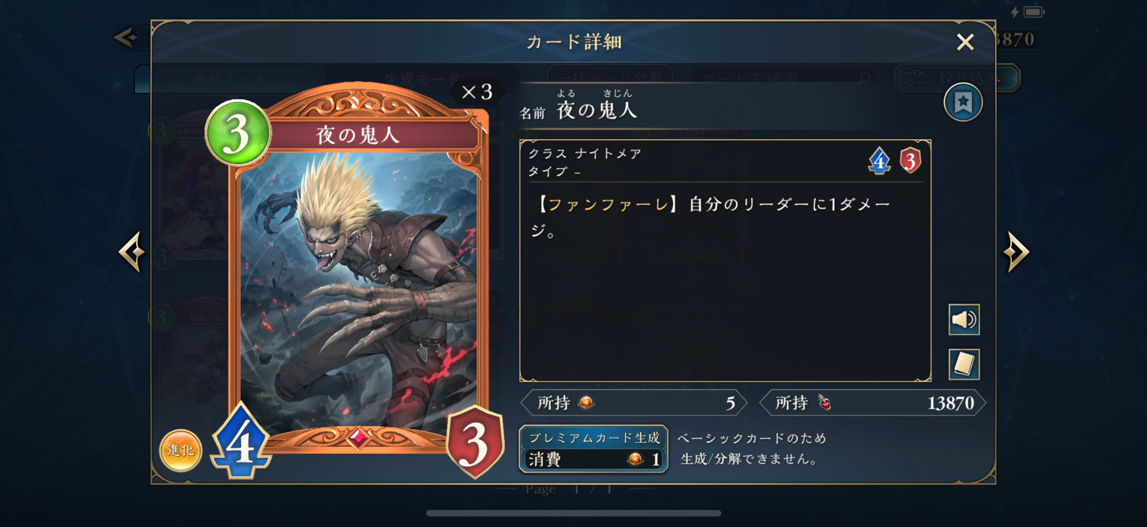Click the blue attack 4 icon on card

(241, 442)
